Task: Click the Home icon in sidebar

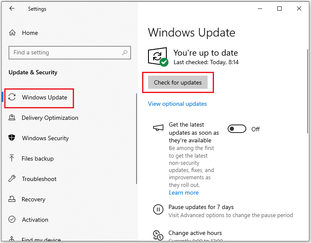Action: (12, 33)
